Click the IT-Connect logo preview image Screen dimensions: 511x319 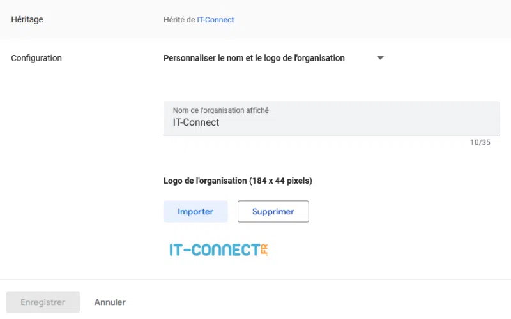(218, 249)
